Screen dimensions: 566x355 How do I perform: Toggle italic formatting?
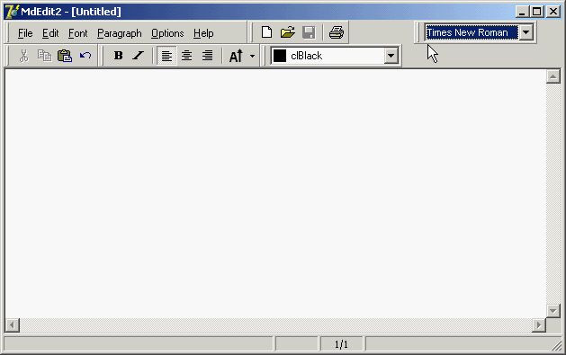point(139,56)
